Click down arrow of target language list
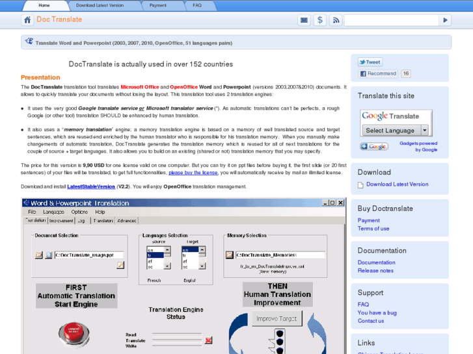The width and height of the screenshot is (473, 354). pyautogui.click(x=202, y=266)
